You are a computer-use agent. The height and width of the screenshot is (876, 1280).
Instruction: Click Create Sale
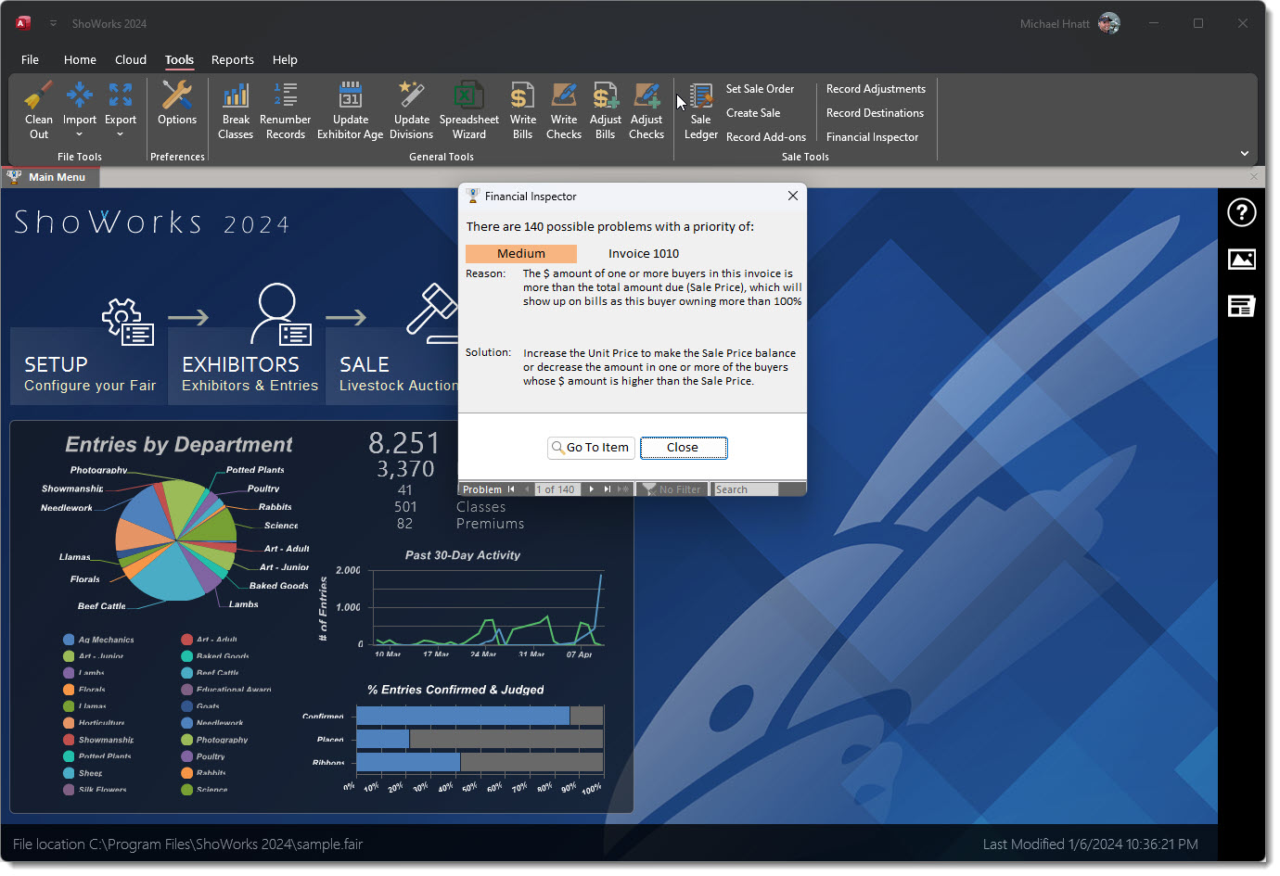752,113
